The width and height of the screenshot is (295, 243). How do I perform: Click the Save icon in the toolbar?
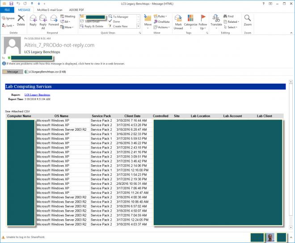11,4
